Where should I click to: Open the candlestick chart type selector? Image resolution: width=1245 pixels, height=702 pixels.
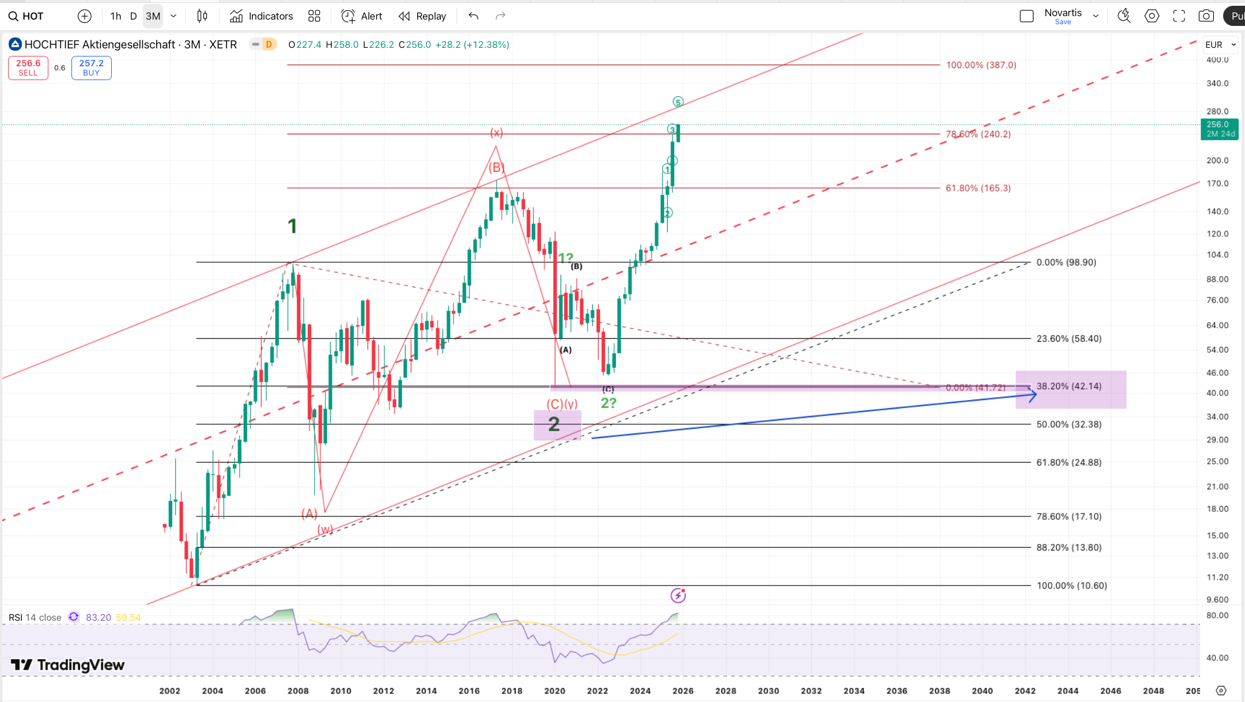click(202, 16)
